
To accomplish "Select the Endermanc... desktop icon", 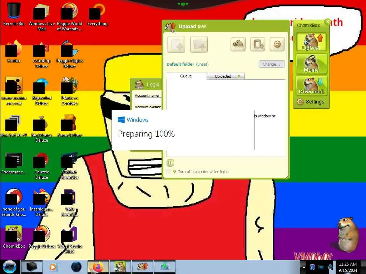I will pyautogui.click(x=14, y=163).
